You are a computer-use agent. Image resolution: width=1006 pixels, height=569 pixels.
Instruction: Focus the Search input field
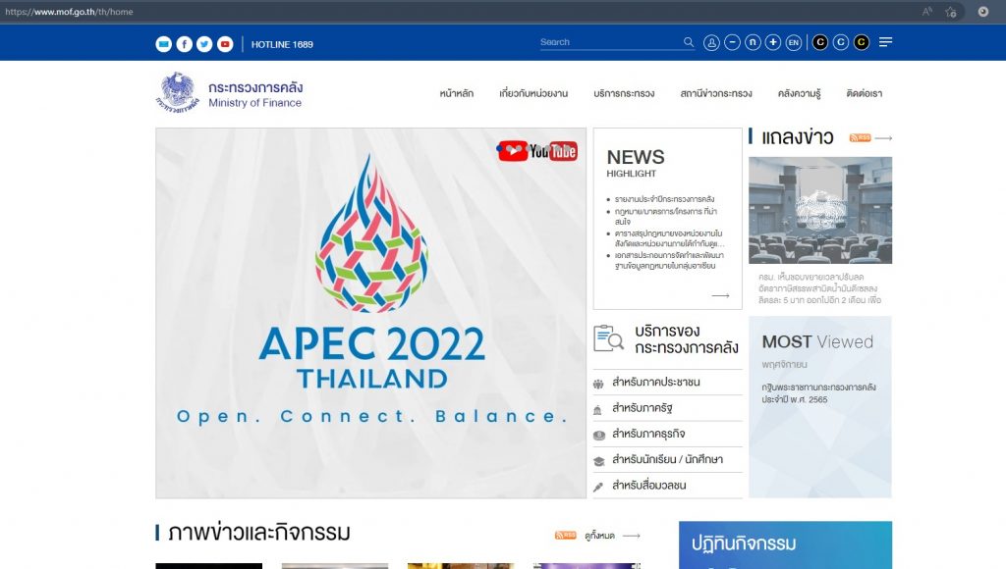609,42
